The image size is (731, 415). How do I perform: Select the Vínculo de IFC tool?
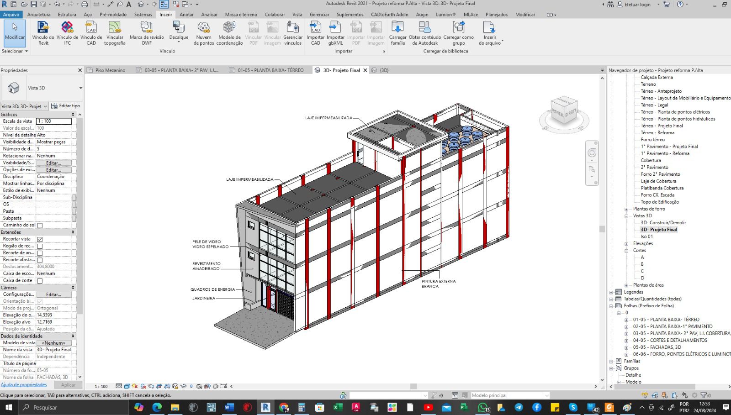pos(67,28)
